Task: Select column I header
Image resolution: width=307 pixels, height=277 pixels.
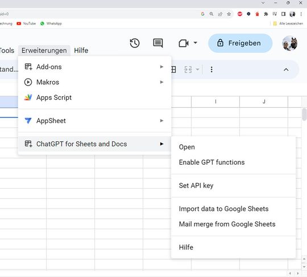Action: pos(215,101)
